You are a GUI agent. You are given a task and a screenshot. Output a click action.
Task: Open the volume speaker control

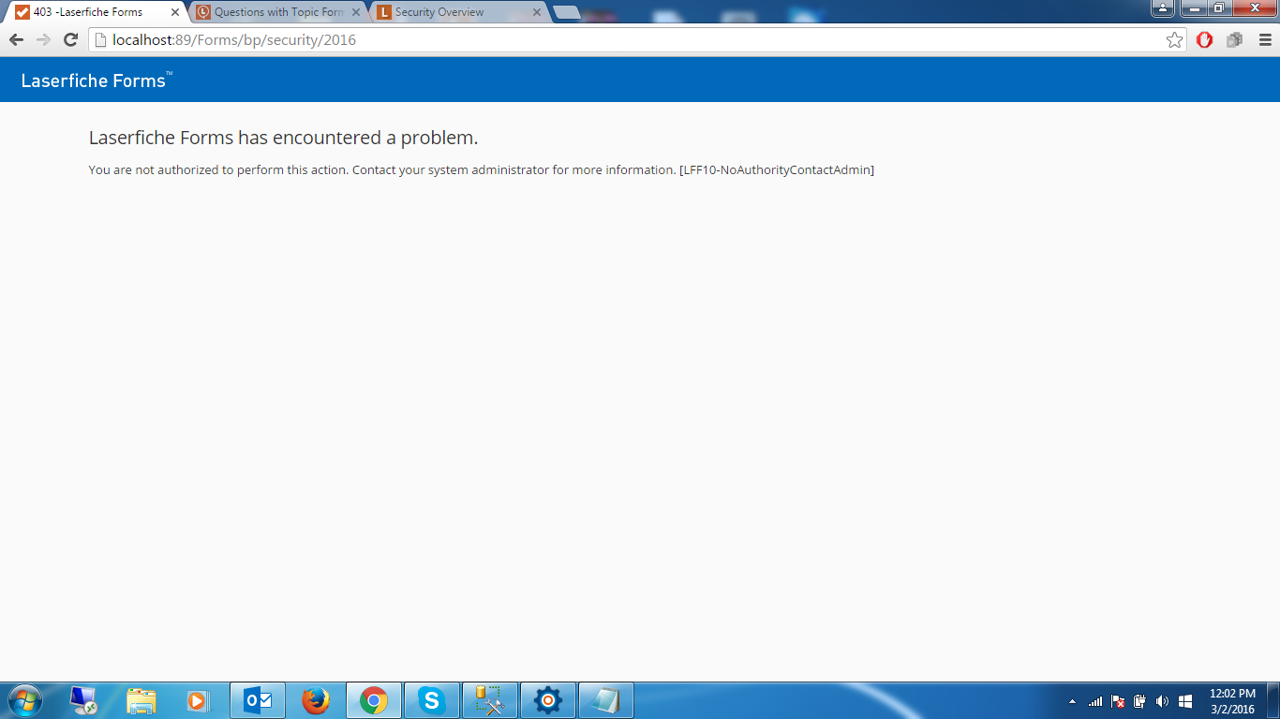click(1163, 701)
